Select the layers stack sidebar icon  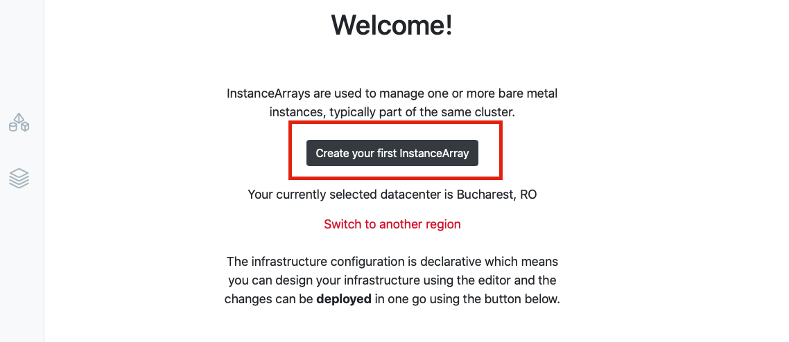(19, 179)
